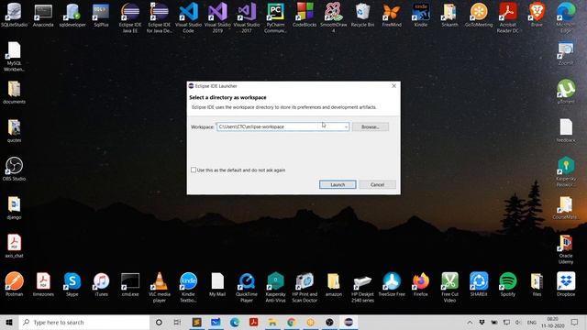Switch to Eclipse on the taskbar

(349, 322)
